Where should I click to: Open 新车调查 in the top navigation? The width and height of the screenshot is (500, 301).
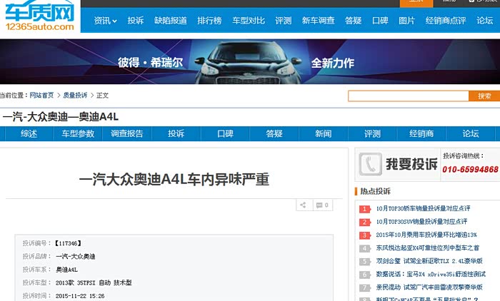319,21
